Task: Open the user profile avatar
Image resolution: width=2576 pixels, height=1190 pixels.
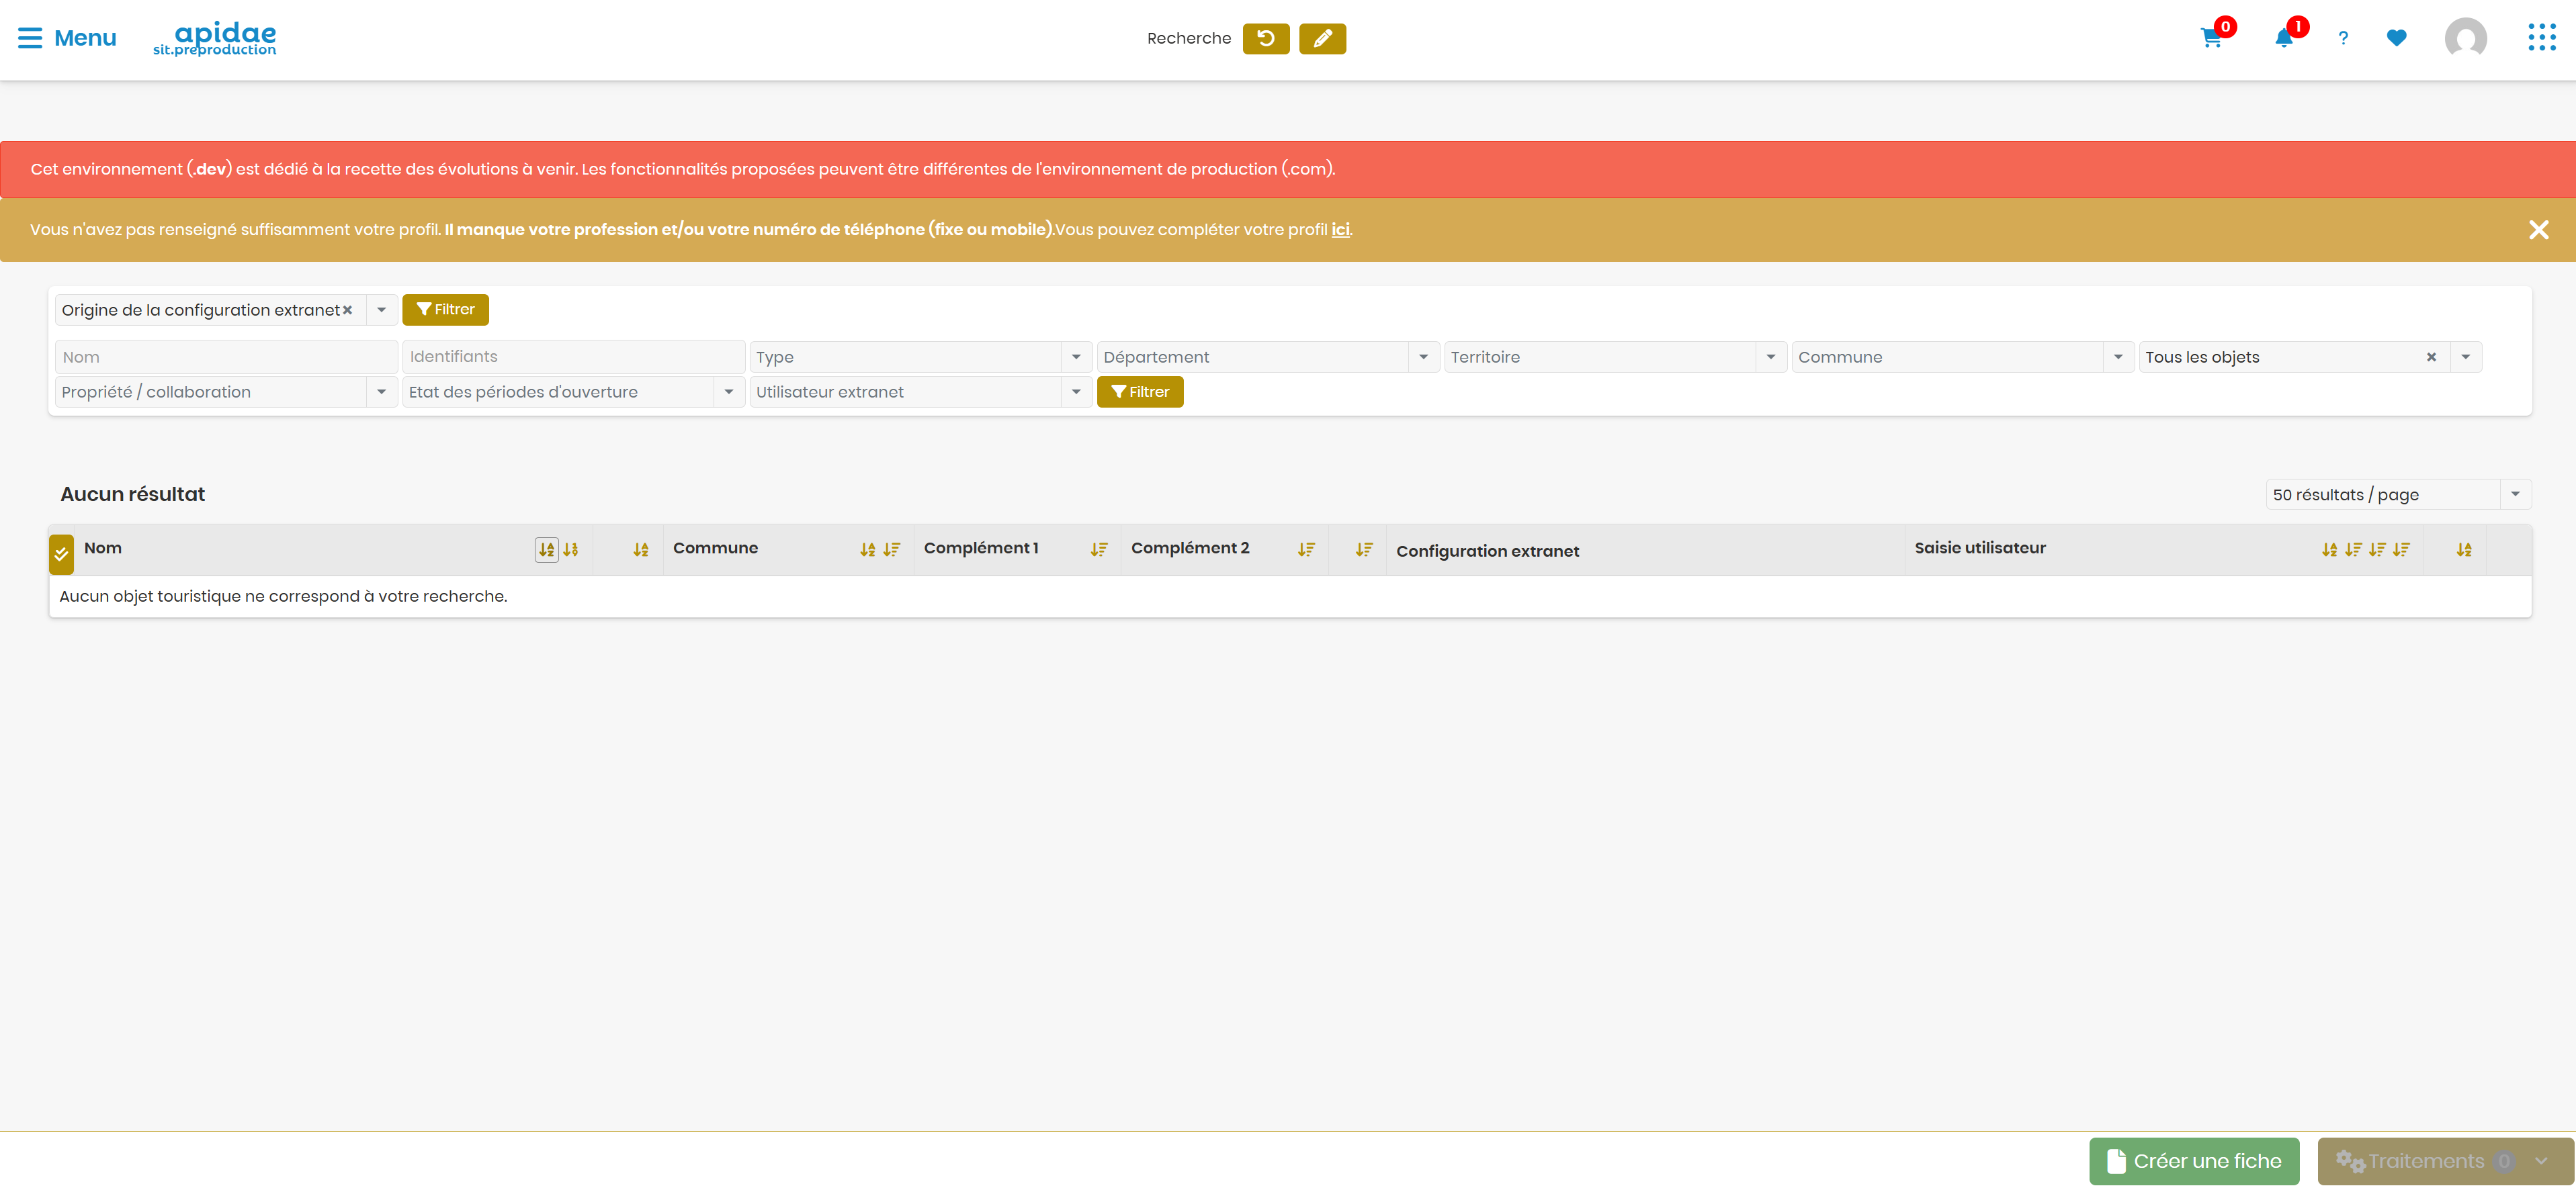Action: coord(2465,38)
